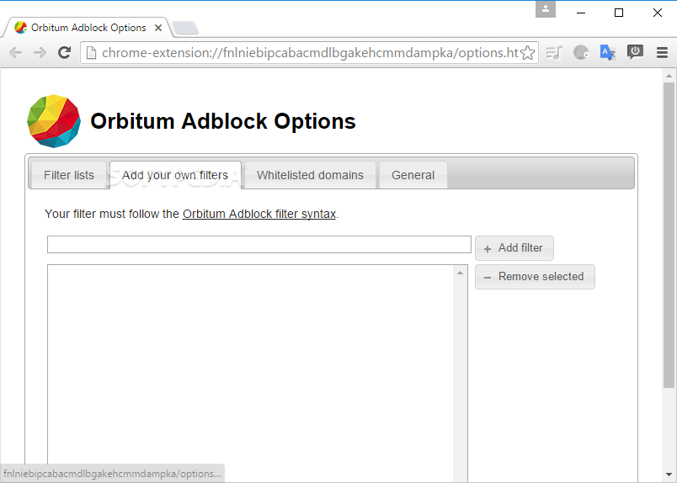The height and width of the screenshot is (483, 677).
Task: Open the Google Translate extension icon
Action: (608, 53)
